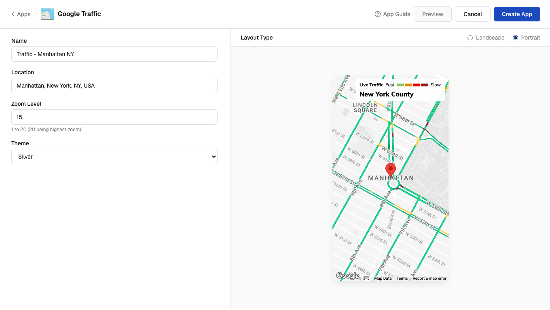Go back to Apps

[21, 14]
